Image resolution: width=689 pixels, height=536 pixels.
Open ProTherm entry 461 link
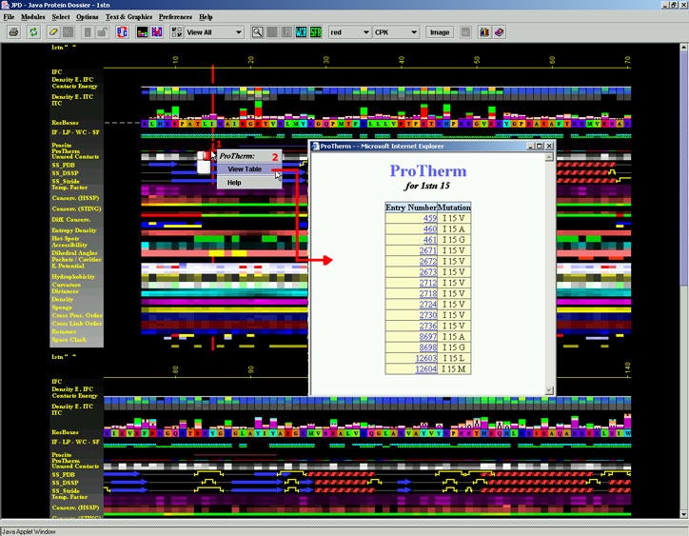click(430, 240)
